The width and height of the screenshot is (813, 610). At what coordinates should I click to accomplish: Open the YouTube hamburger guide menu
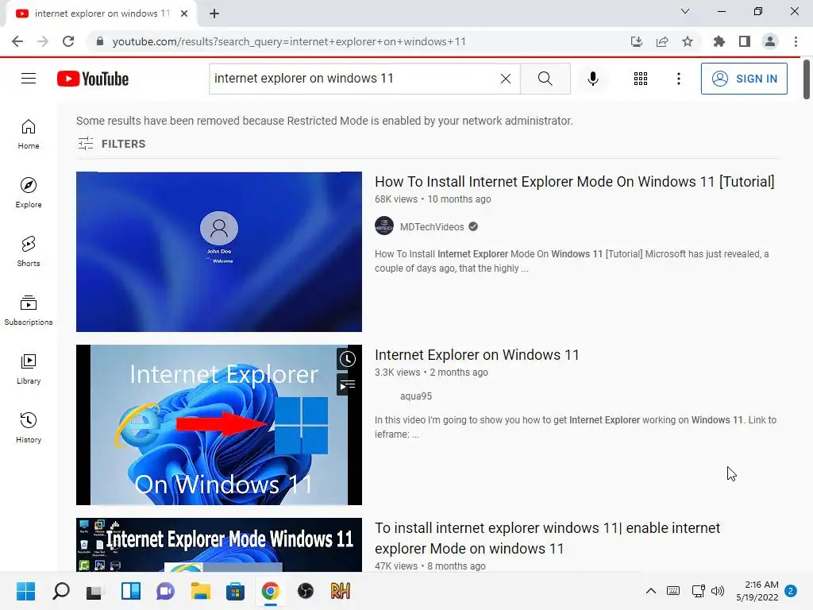click(29, 79)
